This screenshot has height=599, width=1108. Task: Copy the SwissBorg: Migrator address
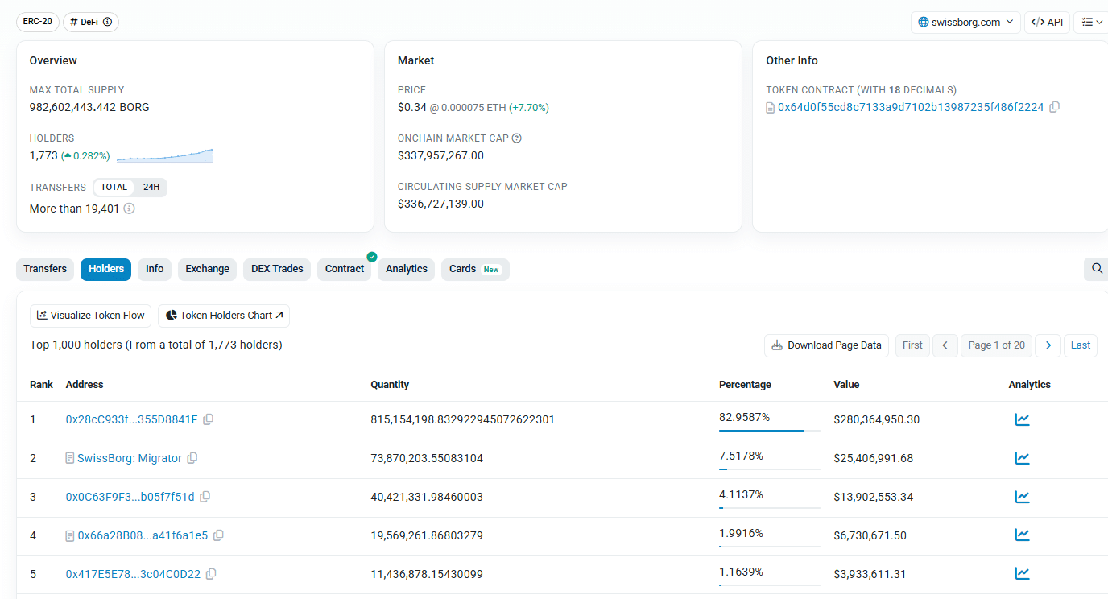tap(192, 457)
